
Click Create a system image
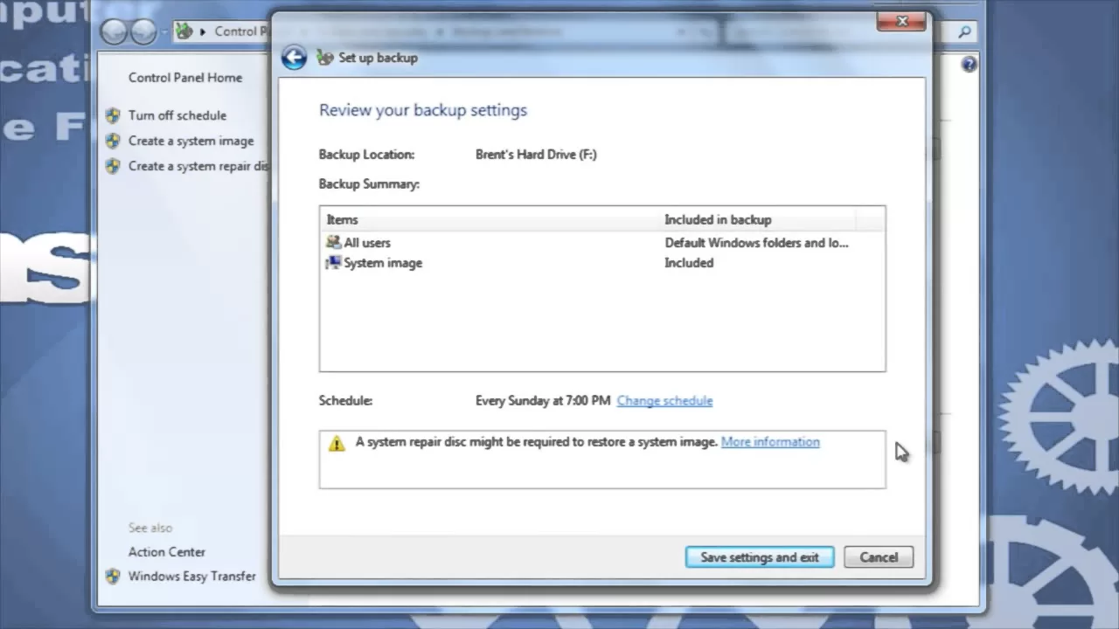pos(191,141)
